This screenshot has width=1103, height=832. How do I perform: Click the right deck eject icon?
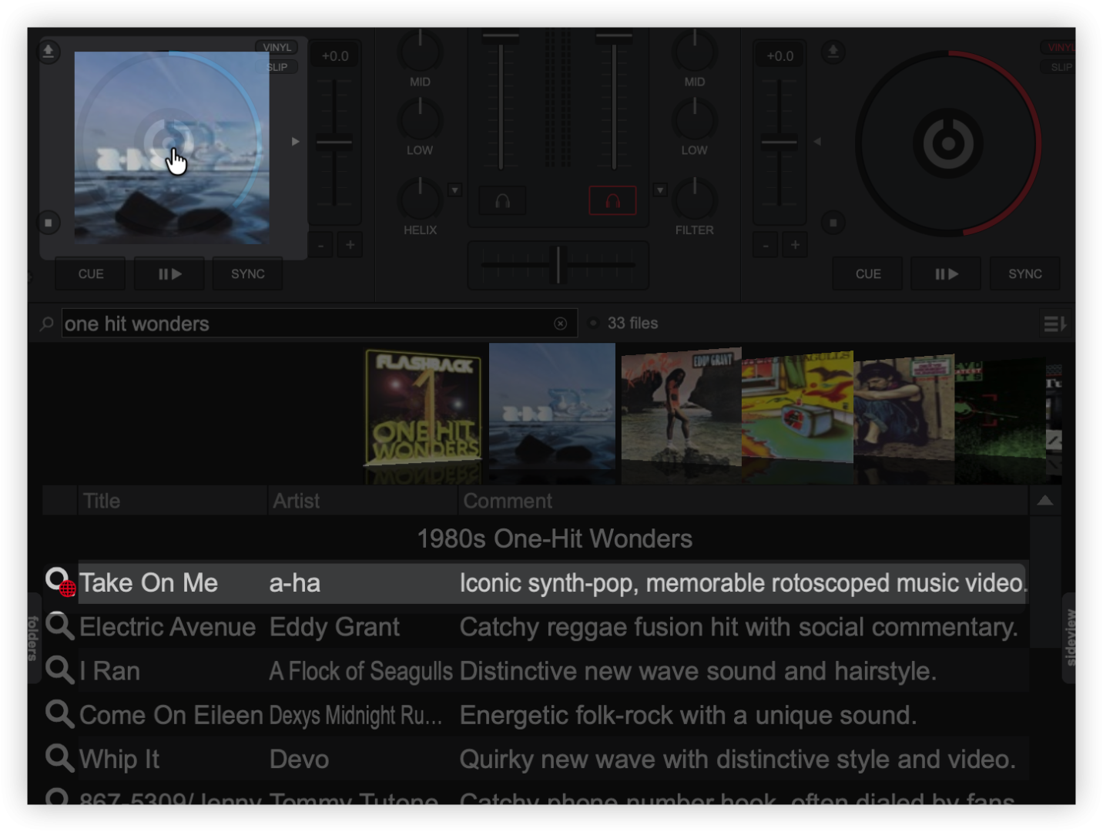pyautogui.click(x=833, y=52)
